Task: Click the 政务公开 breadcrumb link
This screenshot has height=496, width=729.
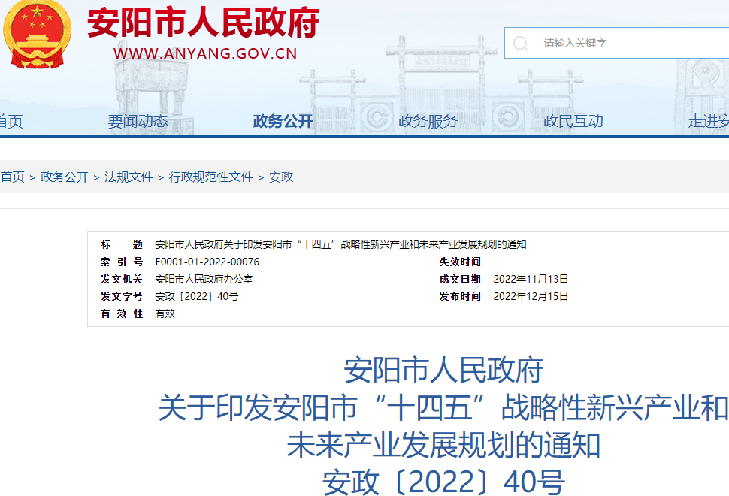Action: coord(65,177)
